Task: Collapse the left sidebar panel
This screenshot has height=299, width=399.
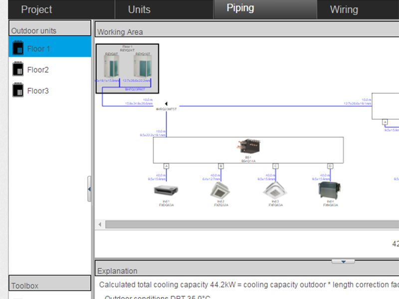Action: pos(89,189)
